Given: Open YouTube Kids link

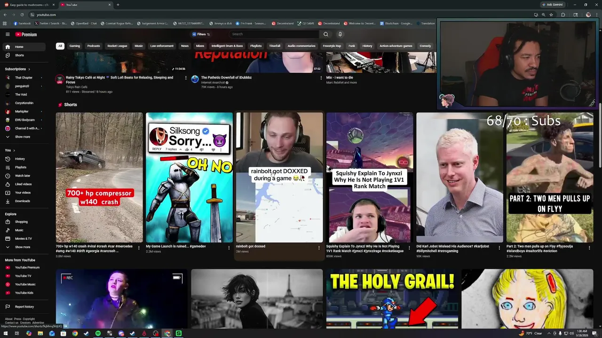Looking at the screenshot, I should pos(24,292).
